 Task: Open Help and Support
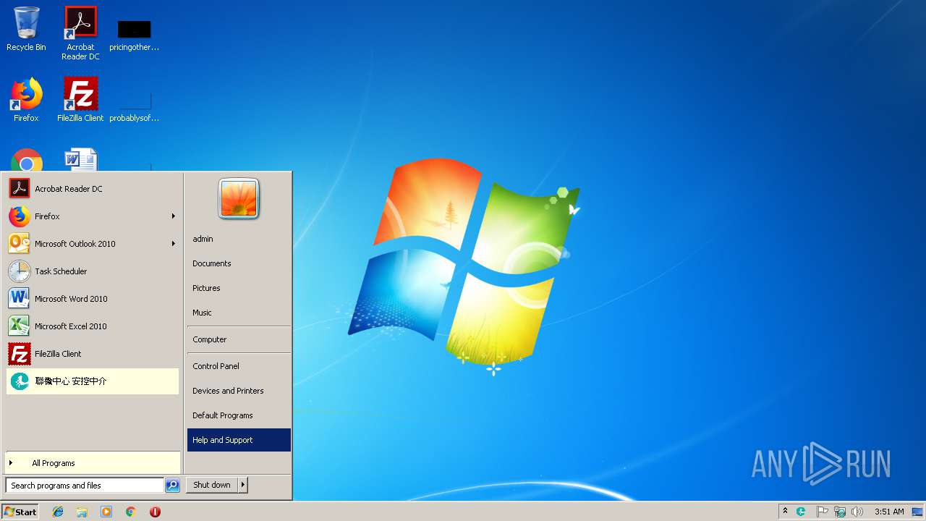pos(239,440)
